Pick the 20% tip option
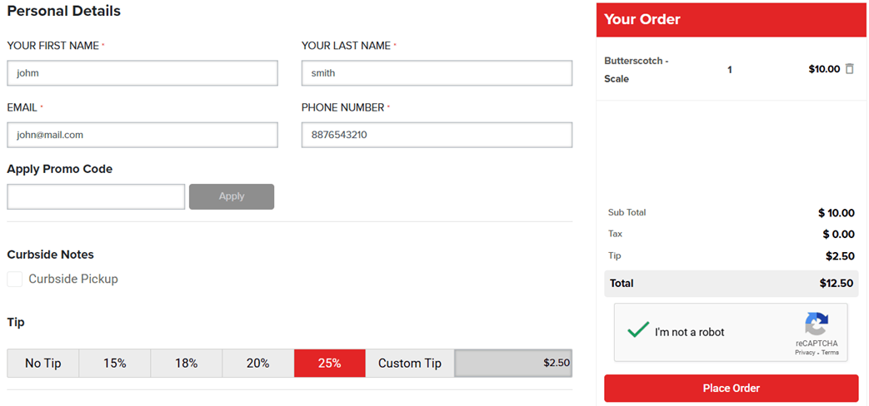 tap(258, 364)
